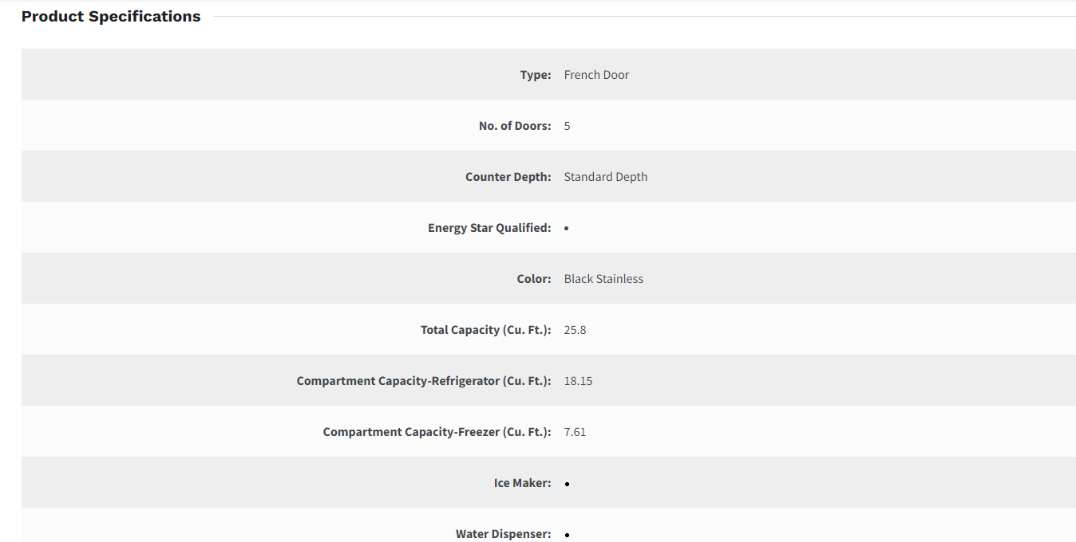1076x542 pixels.
Task: Click the Ice Maker label
Action: 522,483
